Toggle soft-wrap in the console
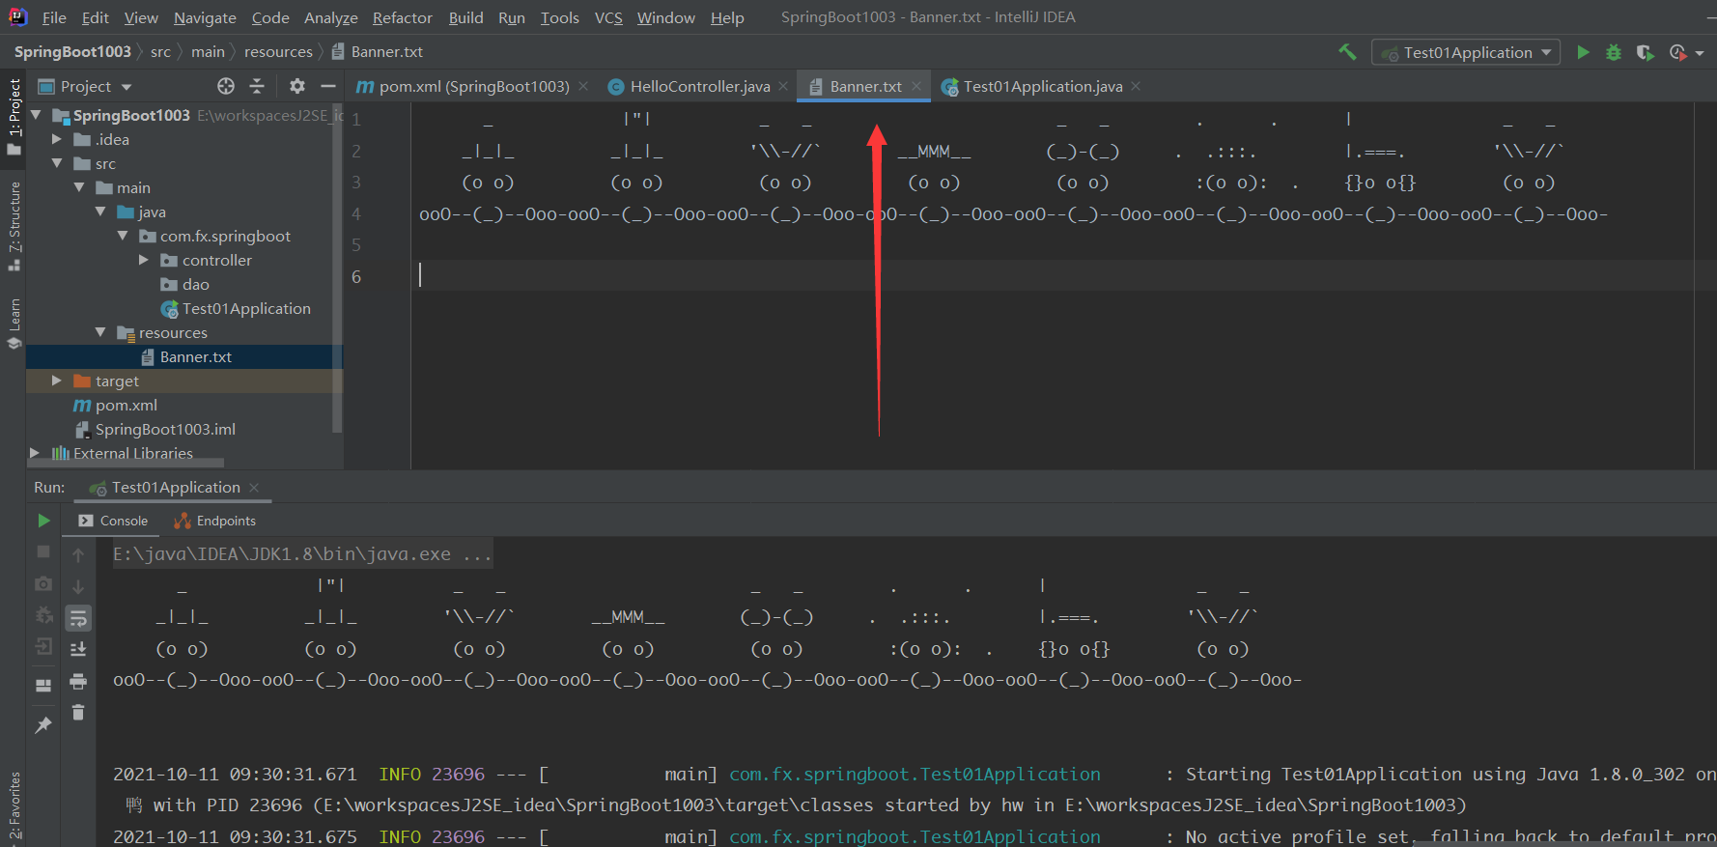 pyautogui.click(x=78, y=618)
